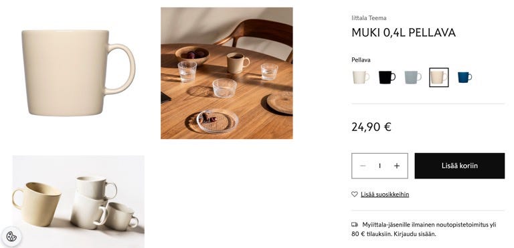The height and width of the screenshot is (248, 514).
Task: Click the MUKI 0,4L PELLAVA title
Action: pos(404,33)
